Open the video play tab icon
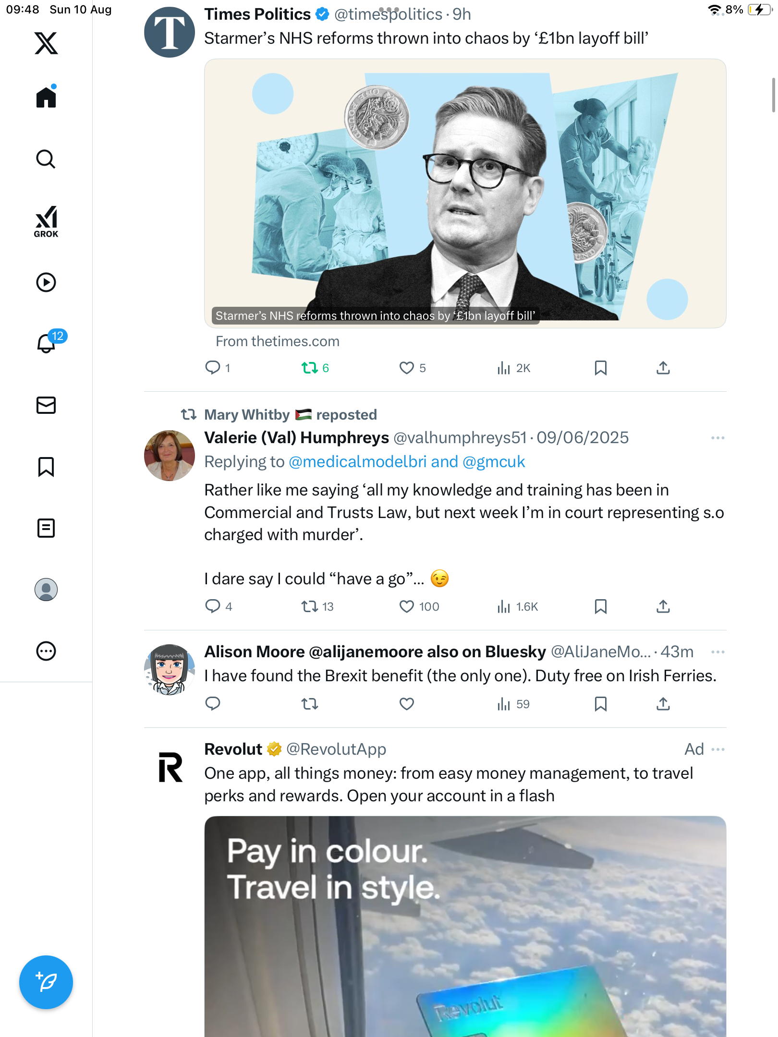The width and height of the screenshot is (778, 1037). 46,282
